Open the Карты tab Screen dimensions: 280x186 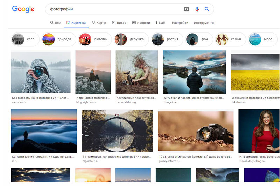99,23
